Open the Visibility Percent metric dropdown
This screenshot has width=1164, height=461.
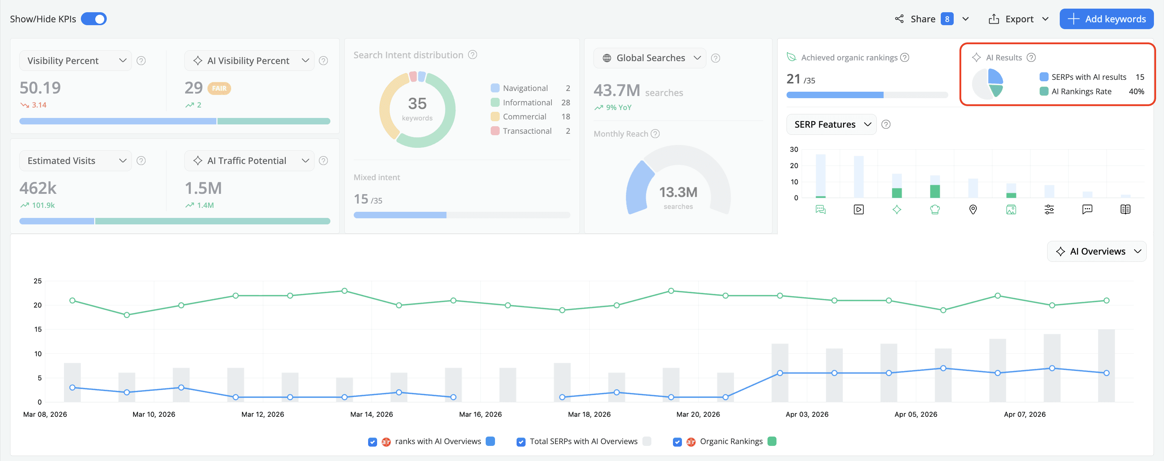(75, 60)
